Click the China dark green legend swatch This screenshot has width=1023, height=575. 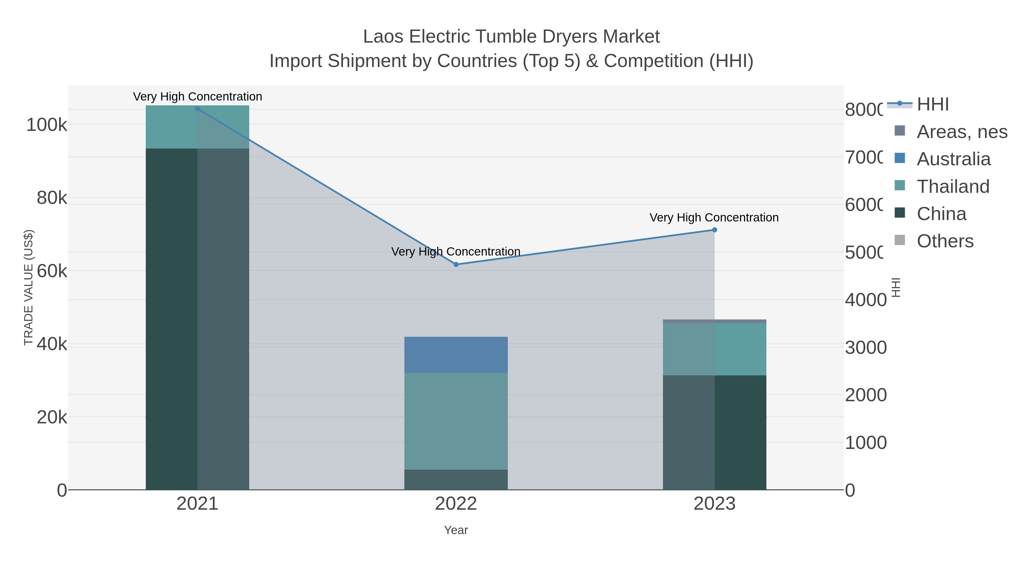click(x=899, y=213)
